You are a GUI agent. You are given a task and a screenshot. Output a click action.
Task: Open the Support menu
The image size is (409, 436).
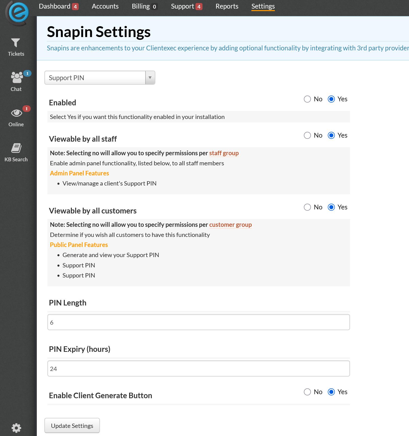tap(183, 6)
